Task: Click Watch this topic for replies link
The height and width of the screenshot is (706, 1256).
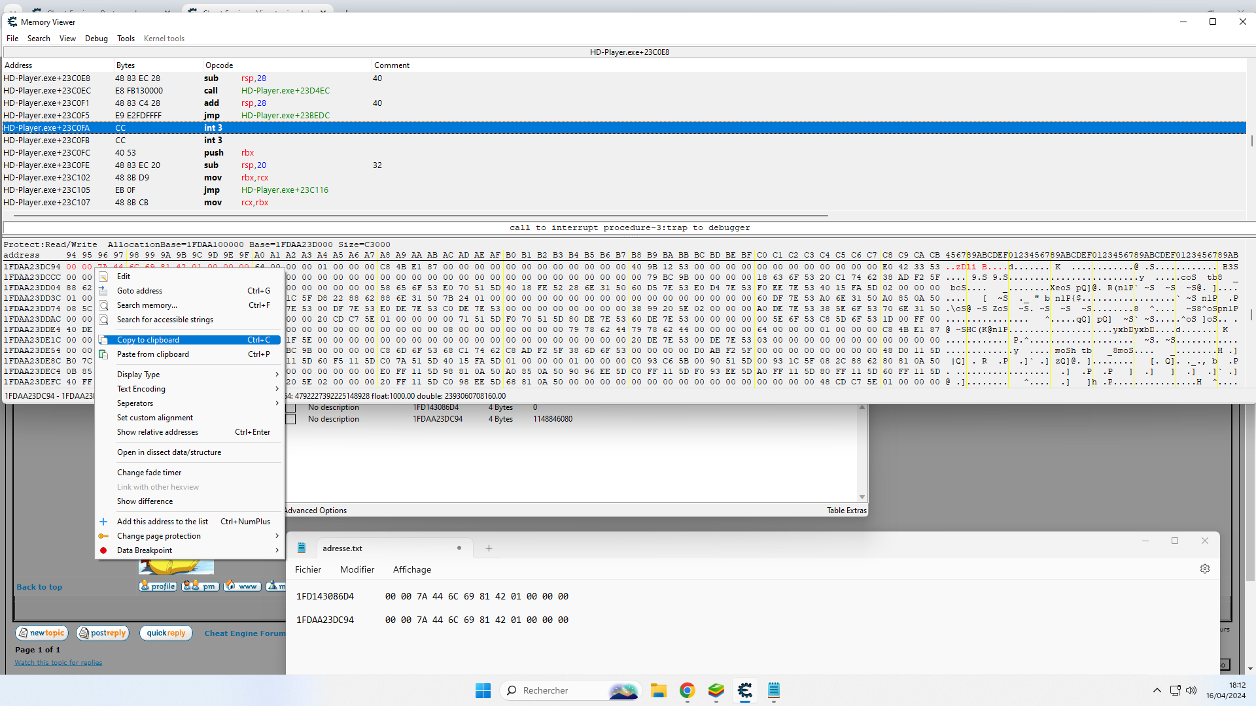Action: click(x=58, y=663)
